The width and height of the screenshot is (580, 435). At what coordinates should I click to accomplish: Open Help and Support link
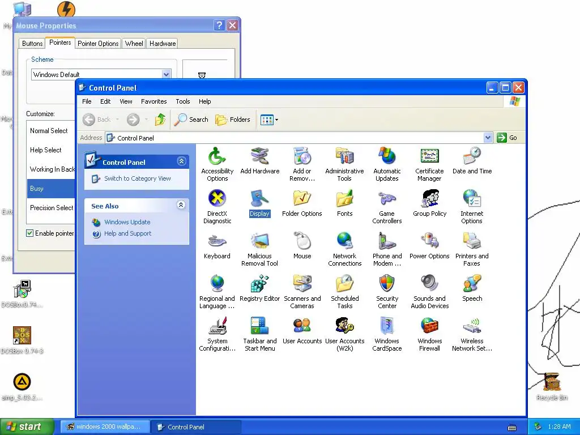127,233
